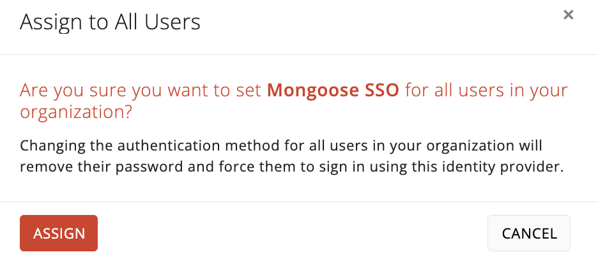Screen dimensions: 598x259
Task: Click the word "Users" in the dialog title
Action: [x=172, y=22]
